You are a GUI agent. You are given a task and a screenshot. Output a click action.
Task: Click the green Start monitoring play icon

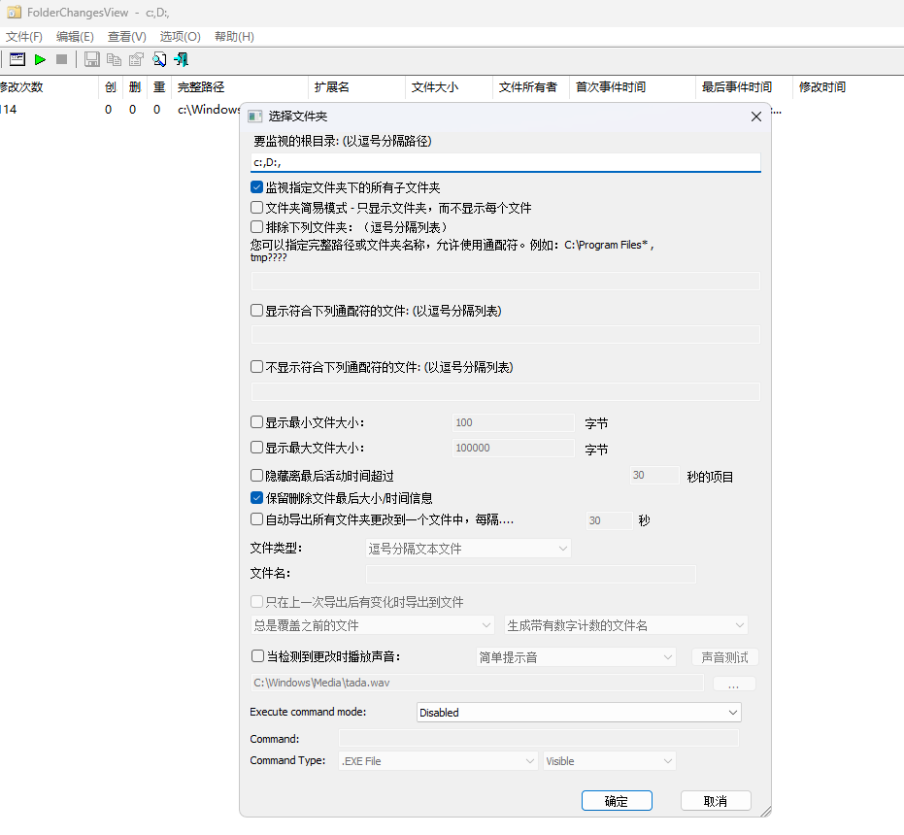click(x=40, y=59)
